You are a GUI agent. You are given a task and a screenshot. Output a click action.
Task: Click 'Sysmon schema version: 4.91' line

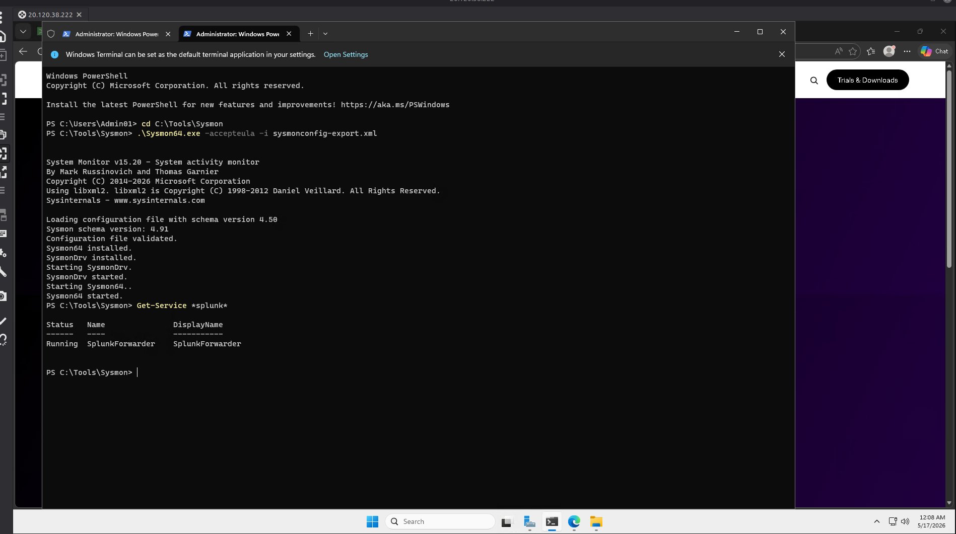pos(107,229)
